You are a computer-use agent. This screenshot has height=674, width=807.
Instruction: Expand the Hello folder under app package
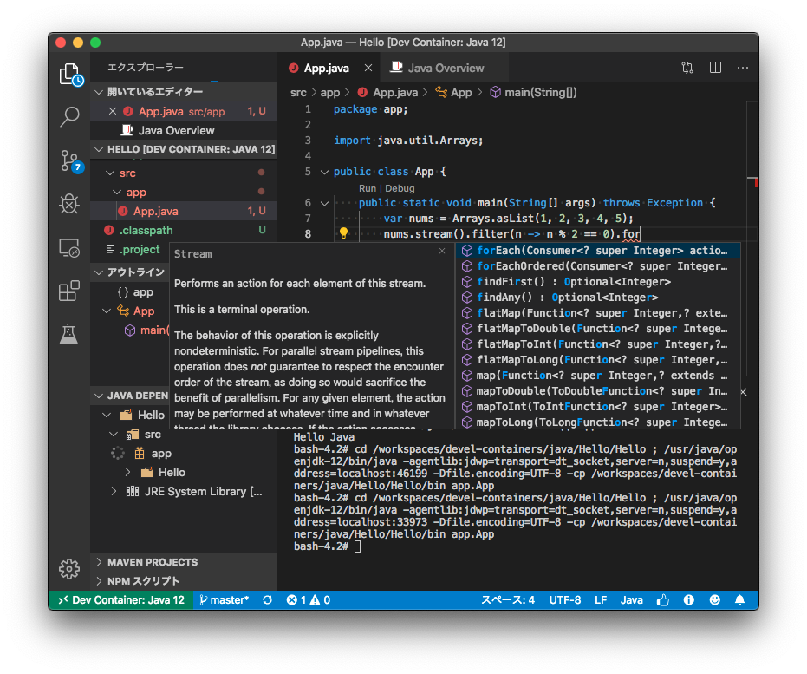(127, 472)
